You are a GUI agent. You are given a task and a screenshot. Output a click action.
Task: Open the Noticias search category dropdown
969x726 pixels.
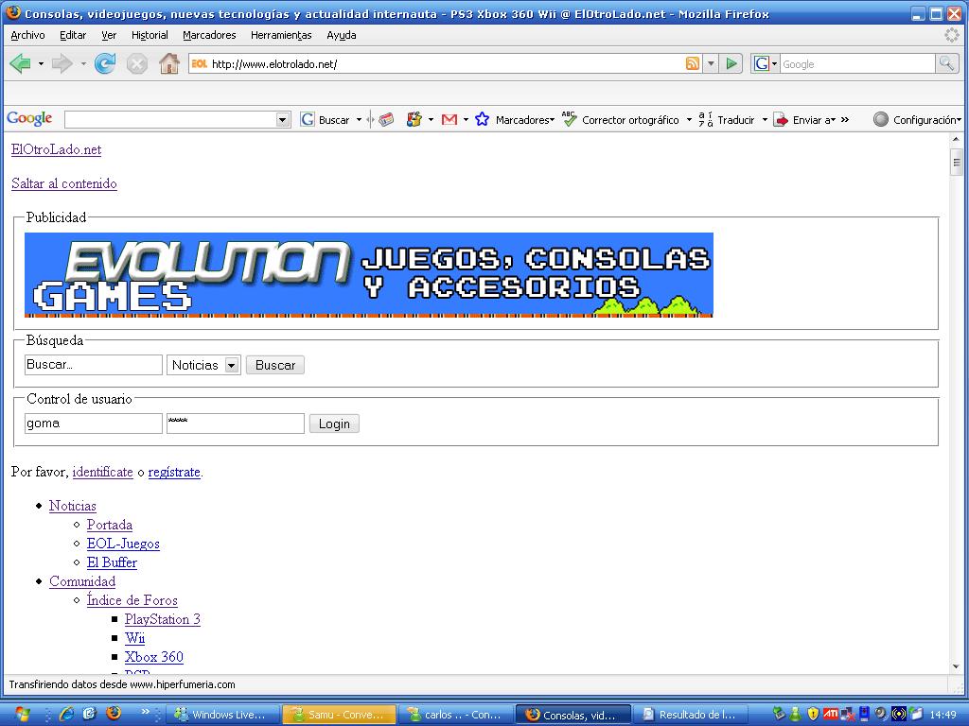(232, 365)
